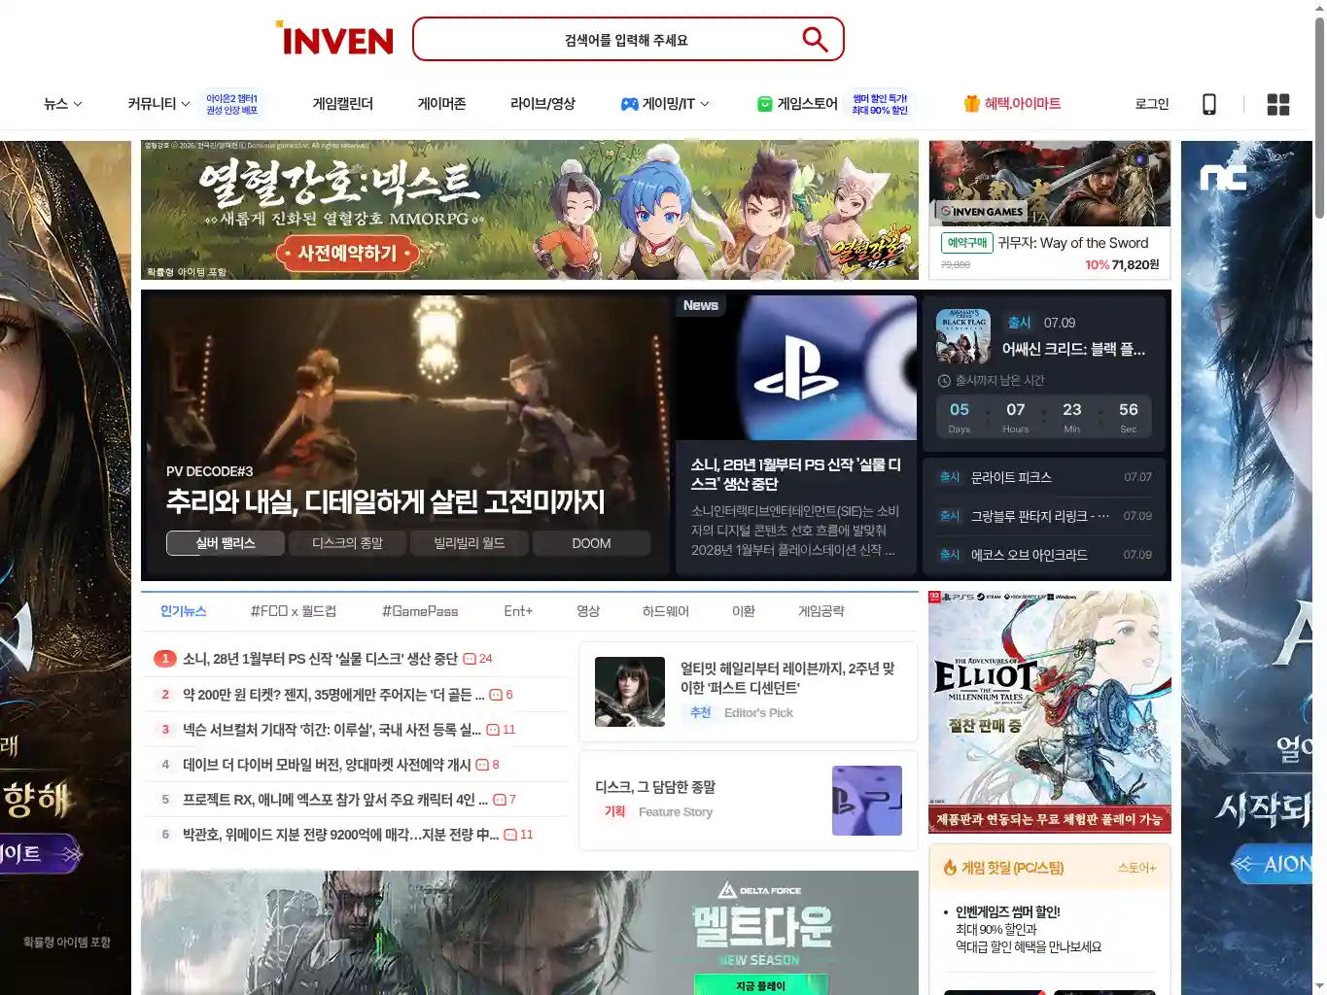Screen dimensions: 1327x995
Task: Open the 퍼스트 디센던트 2주년 article
Action: tap(787, 678)
